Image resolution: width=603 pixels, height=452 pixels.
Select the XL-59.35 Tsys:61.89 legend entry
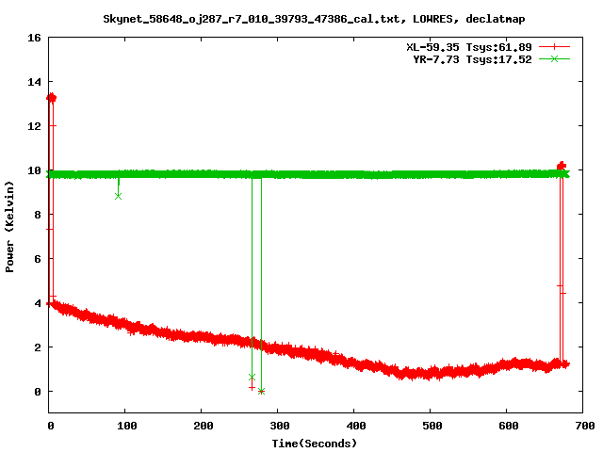(469, 47)
